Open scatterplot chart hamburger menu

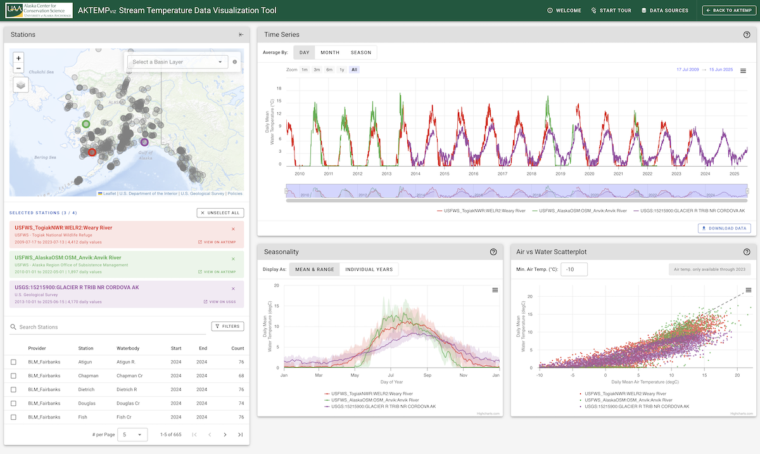tap(748, 290)
